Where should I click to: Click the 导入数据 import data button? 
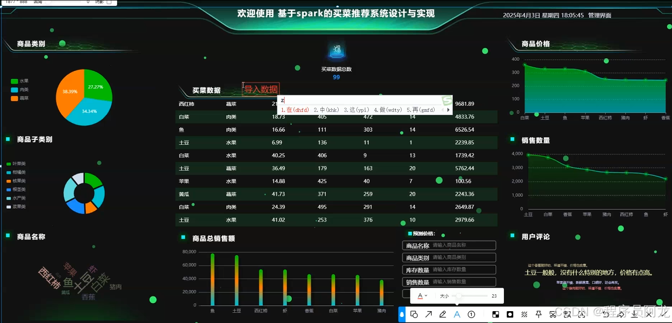pyautogui.click(x=261, y=90)
